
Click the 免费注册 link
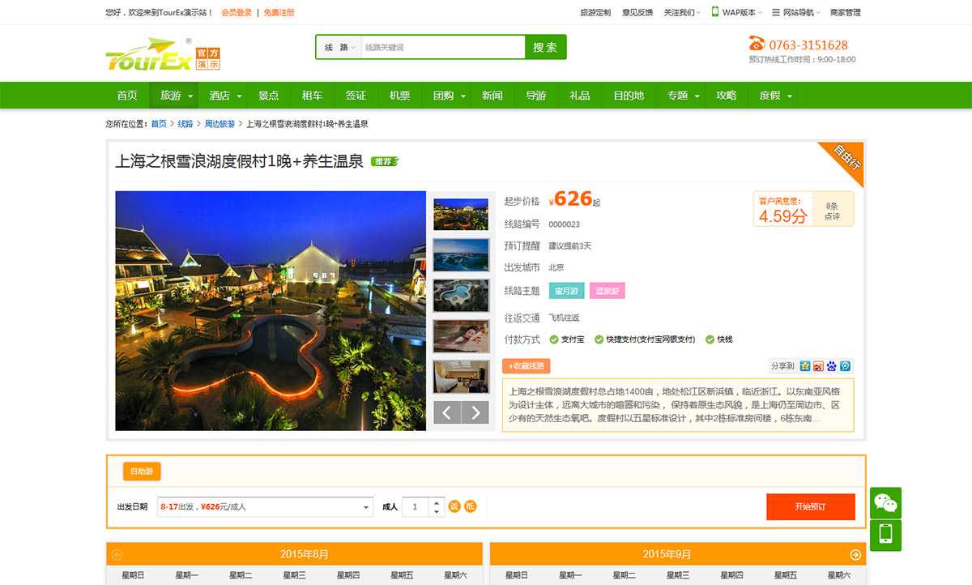[279, 12]
